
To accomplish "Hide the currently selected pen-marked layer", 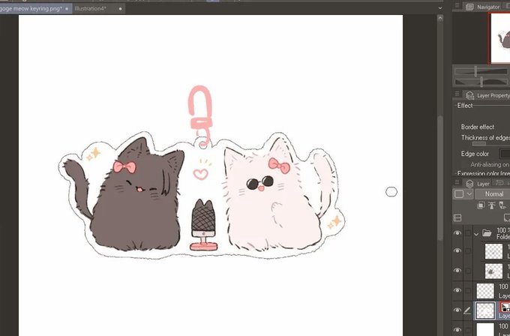I will point(457,310).
